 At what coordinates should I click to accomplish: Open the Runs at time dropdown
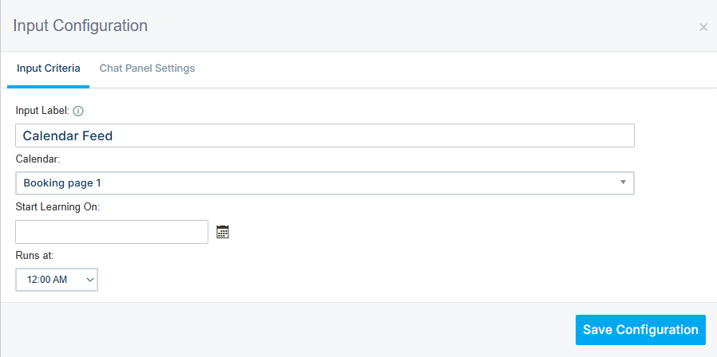57,280
